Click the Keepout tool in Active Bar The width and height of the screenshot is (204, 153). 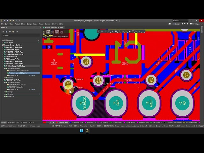(133, 31)
